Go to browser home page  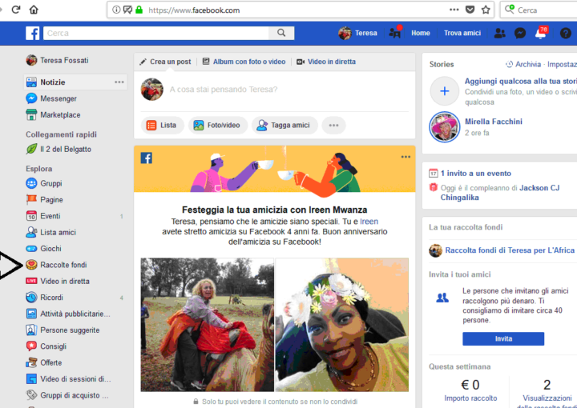pos(34,10)
